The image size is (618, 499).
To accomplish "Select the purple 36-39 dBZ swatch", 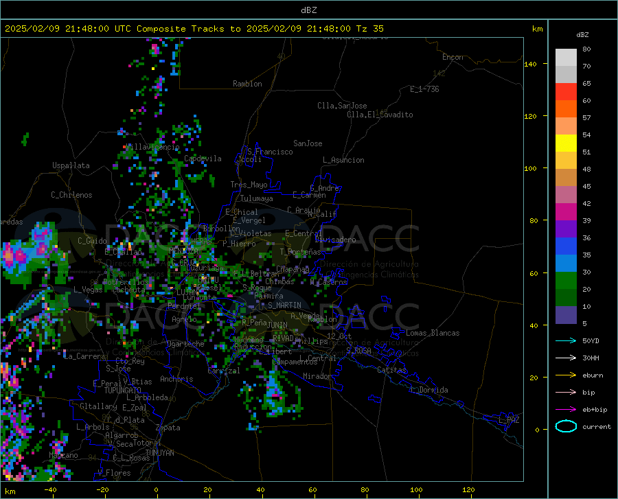I will (566, 229).
